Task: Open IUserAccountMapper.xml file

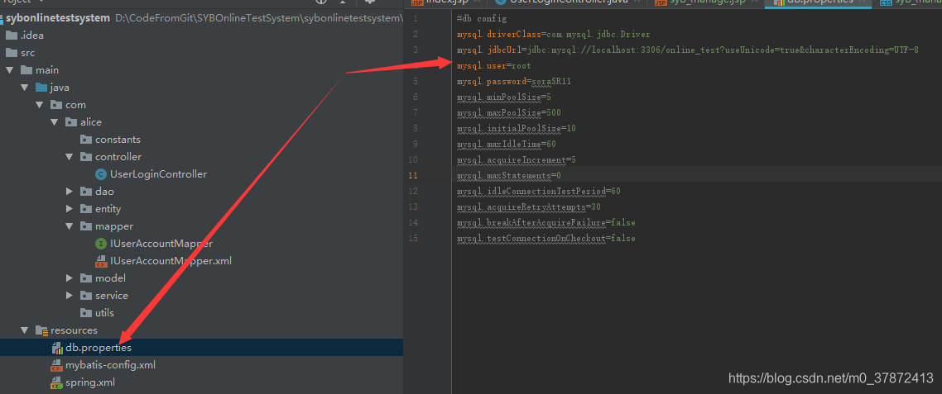Action: (171, 262)
